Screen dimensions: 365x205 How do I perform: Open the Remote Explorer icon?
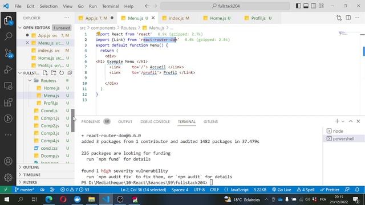(8, 86)
